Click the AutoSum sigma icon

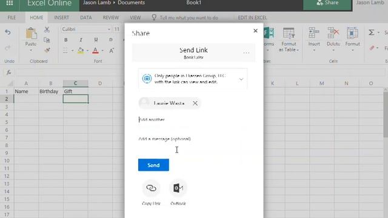pos(371,32)
